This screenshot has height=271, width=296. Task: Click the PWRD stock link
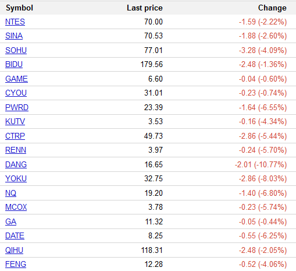click(17, 107)
